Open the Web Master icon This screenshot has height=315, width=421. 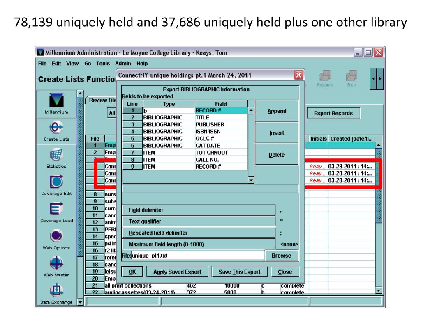coord(56,267)
